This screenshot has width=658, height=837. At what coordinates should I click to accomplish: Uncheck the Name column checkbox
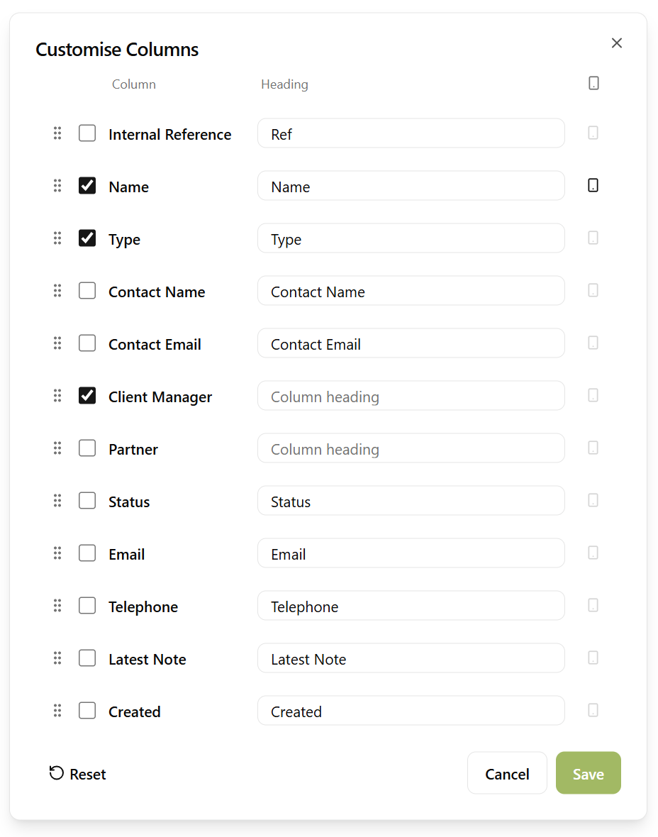[x=87, y=186]
